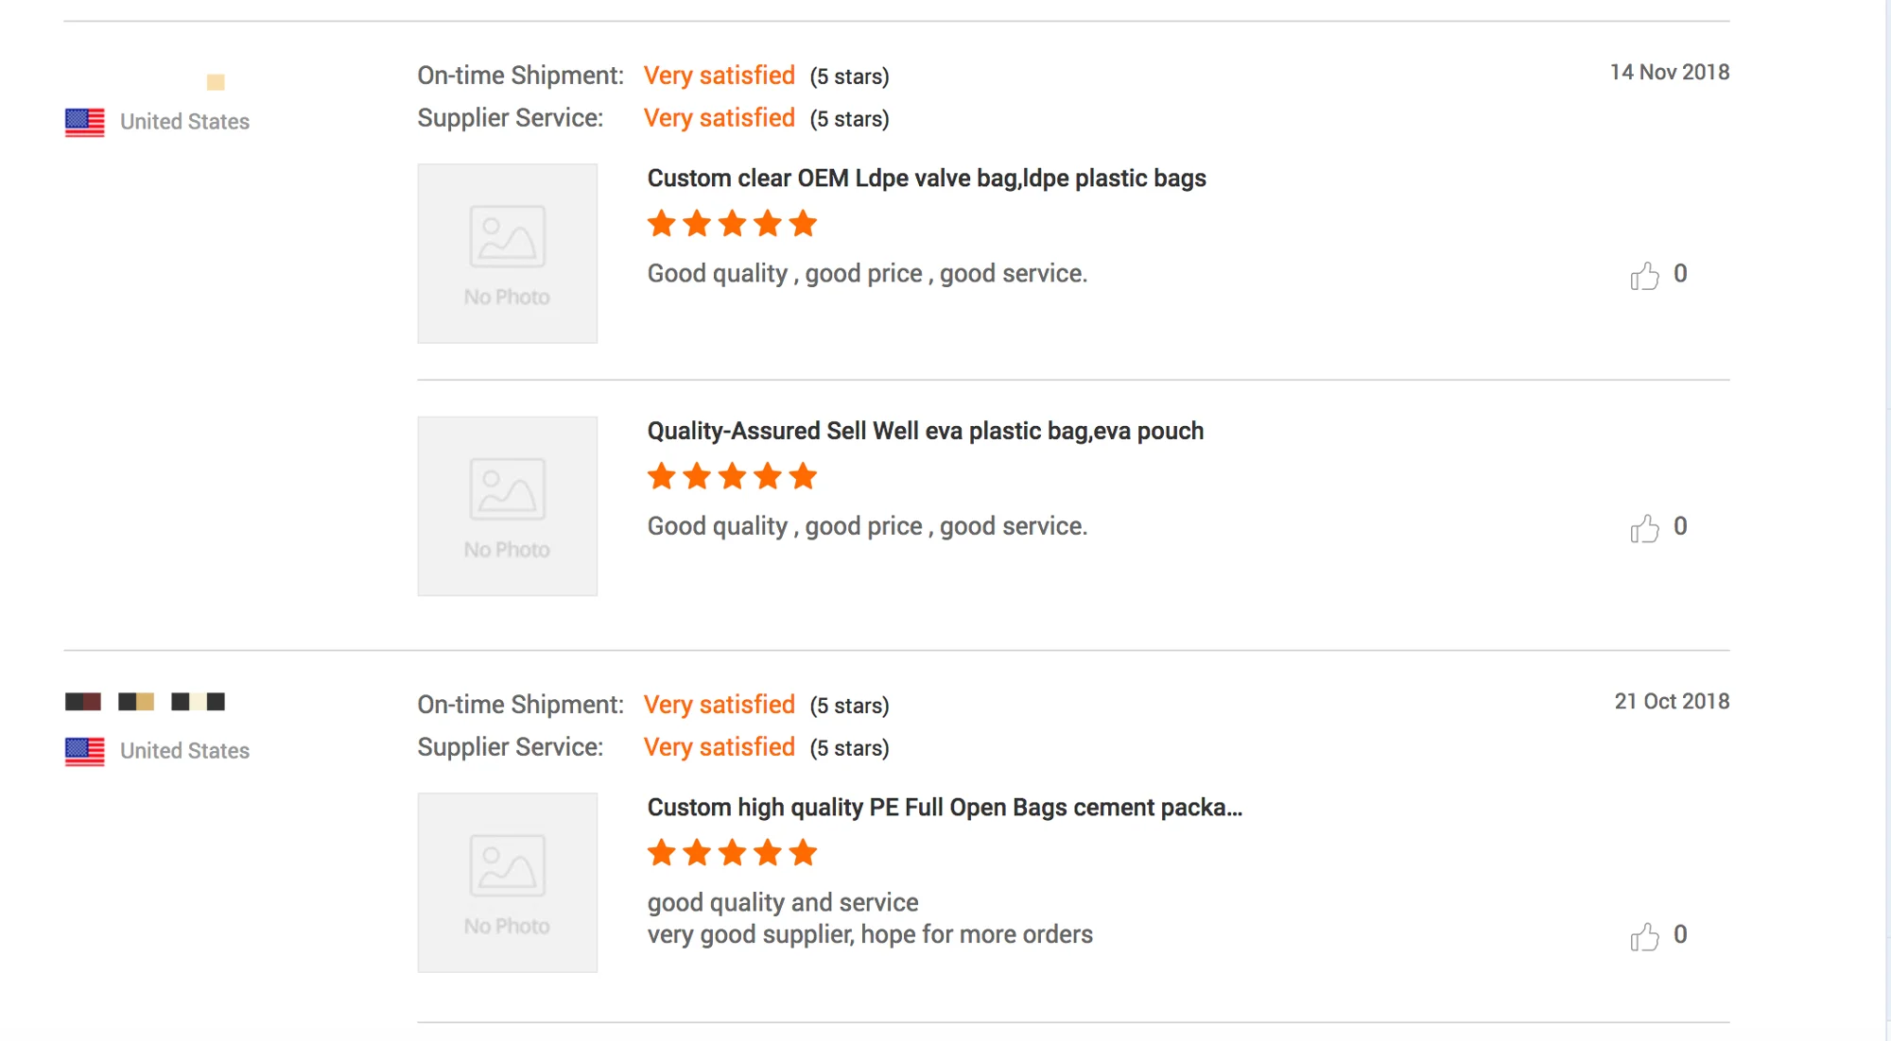Click star rating of Ldpe valve bag review

[732, 224]
